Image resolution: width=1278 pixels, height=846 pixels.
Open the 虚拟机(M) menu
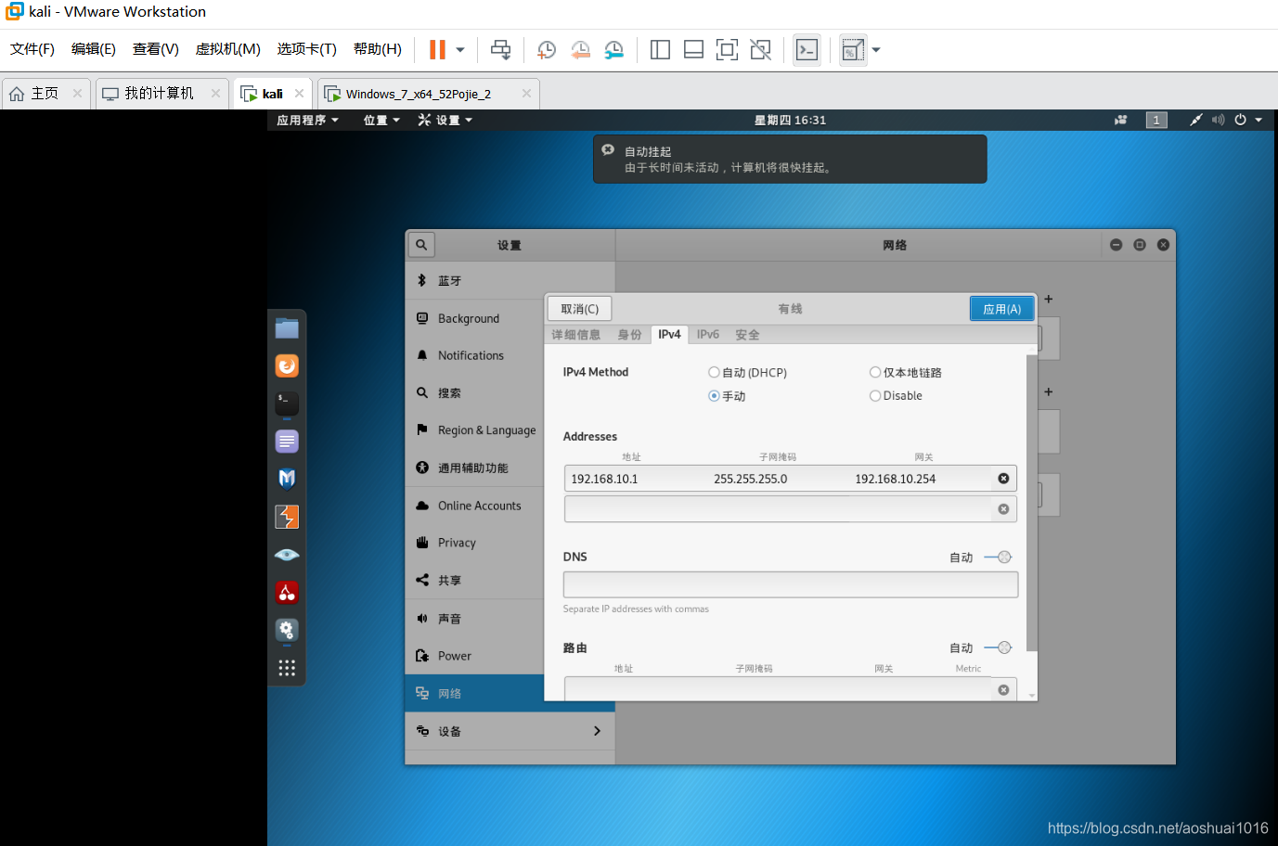coord(227,49)
